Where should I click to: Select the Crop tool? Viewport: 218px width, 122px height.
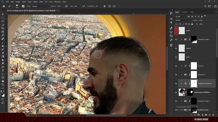click(x=3, y=28)
